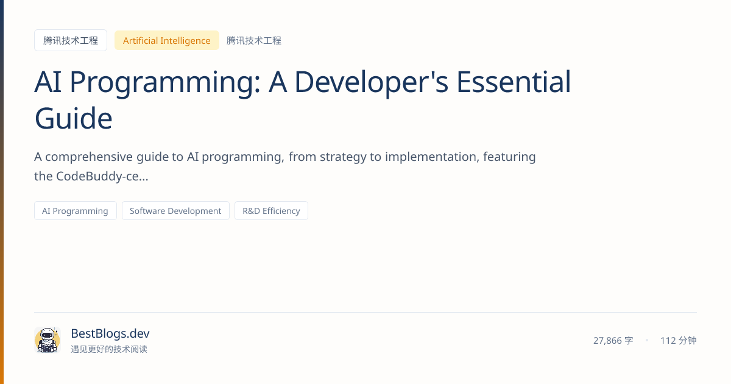Image resolution: width=731 pixels, height=384 pixels.
Task: Click the BestBlogs.dev site name
Action: (x=110, y=333)
